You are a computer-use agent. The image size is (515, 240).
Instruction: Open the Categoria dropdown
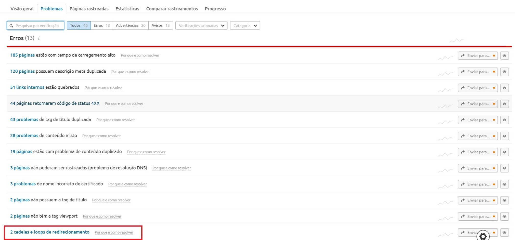[245, 25]
